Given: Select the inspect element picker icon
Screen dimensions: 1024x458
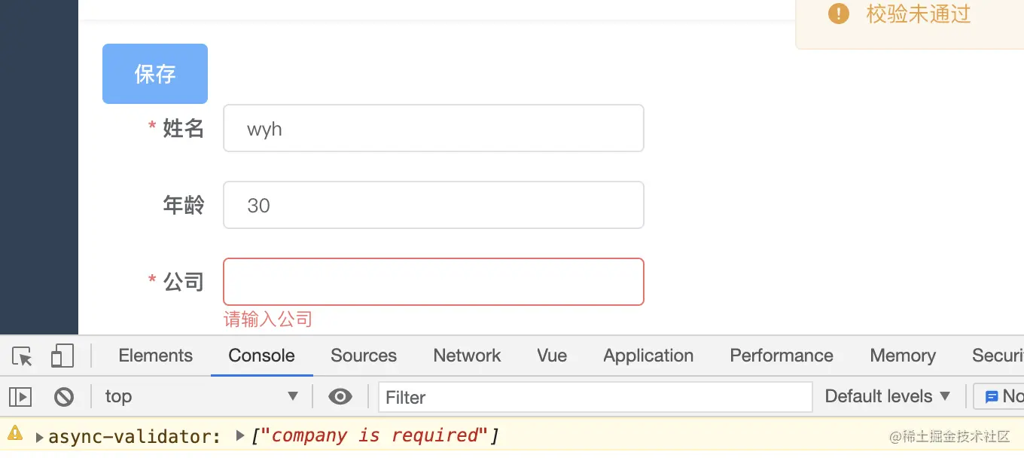Looking at the screenshot, I should [x=23, y=356].
